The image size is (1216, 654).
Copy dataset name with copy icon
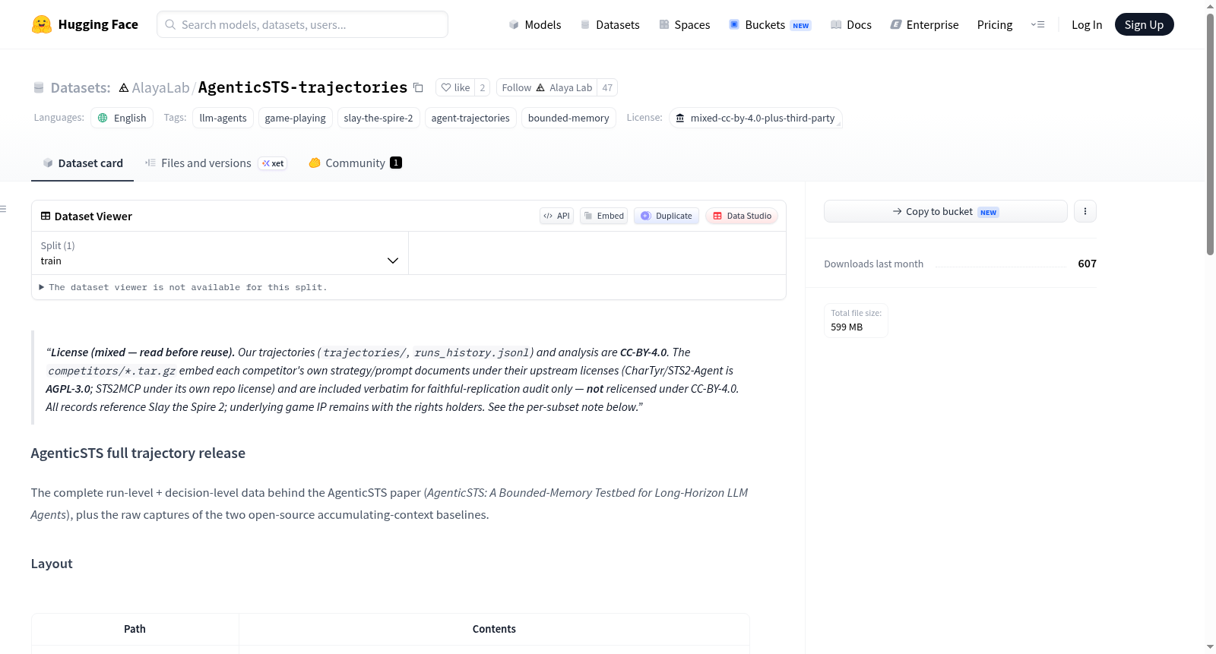(418, 87)
